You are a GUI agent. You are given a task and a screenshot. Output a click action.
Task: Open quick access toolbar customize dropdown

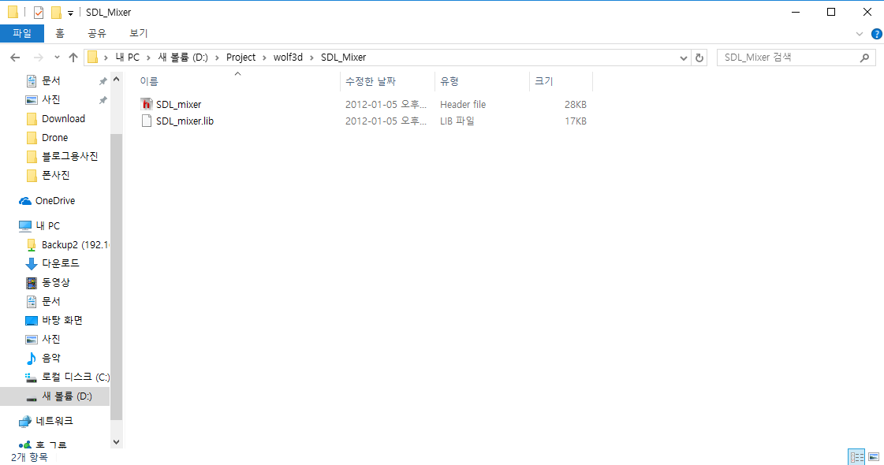pos(70,13)
